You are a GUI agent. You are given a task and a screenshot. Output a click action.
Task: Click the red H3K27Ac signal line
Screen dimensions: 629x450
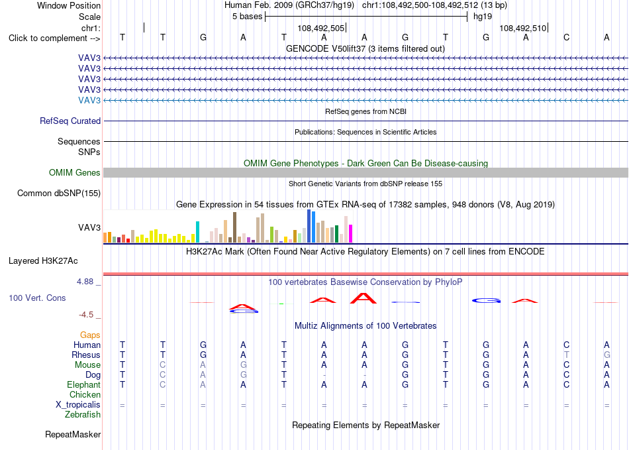[365, 274]
